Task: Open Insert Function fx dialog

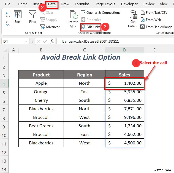Action: (52, 41)
